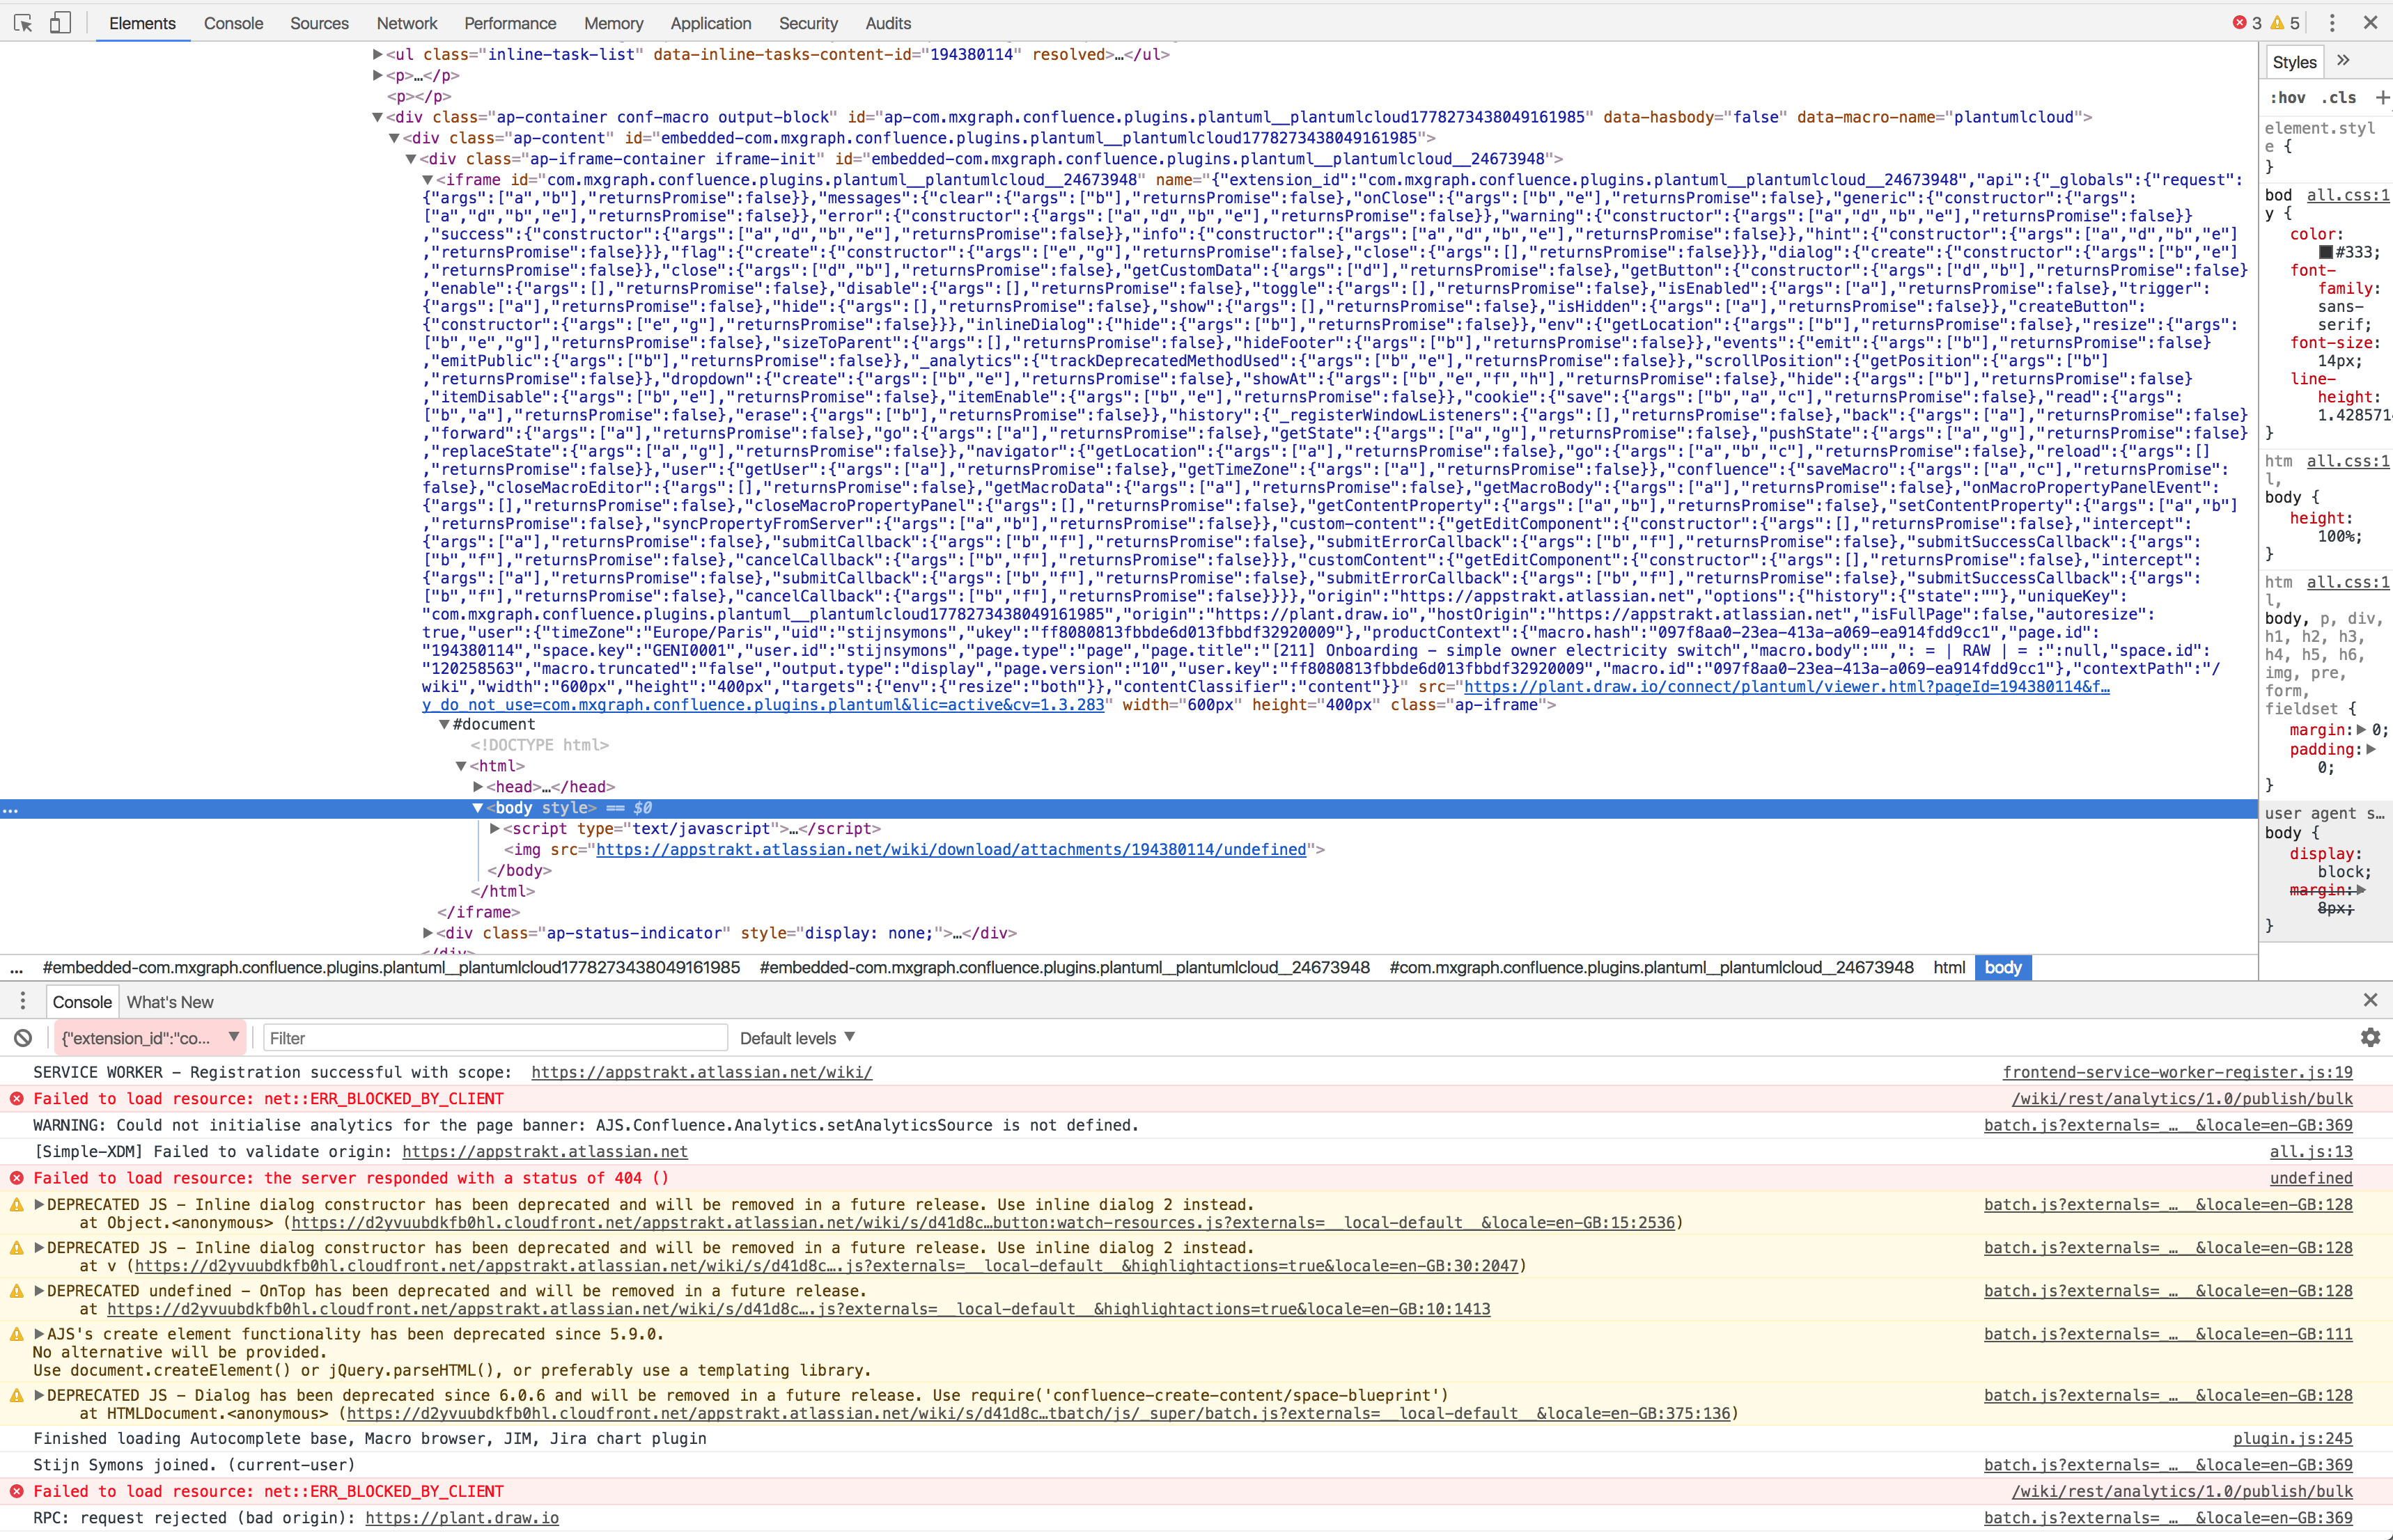Select the html breadcrumb item
This screenshot has height=1540, width=2393.
tap(1949, 967)
